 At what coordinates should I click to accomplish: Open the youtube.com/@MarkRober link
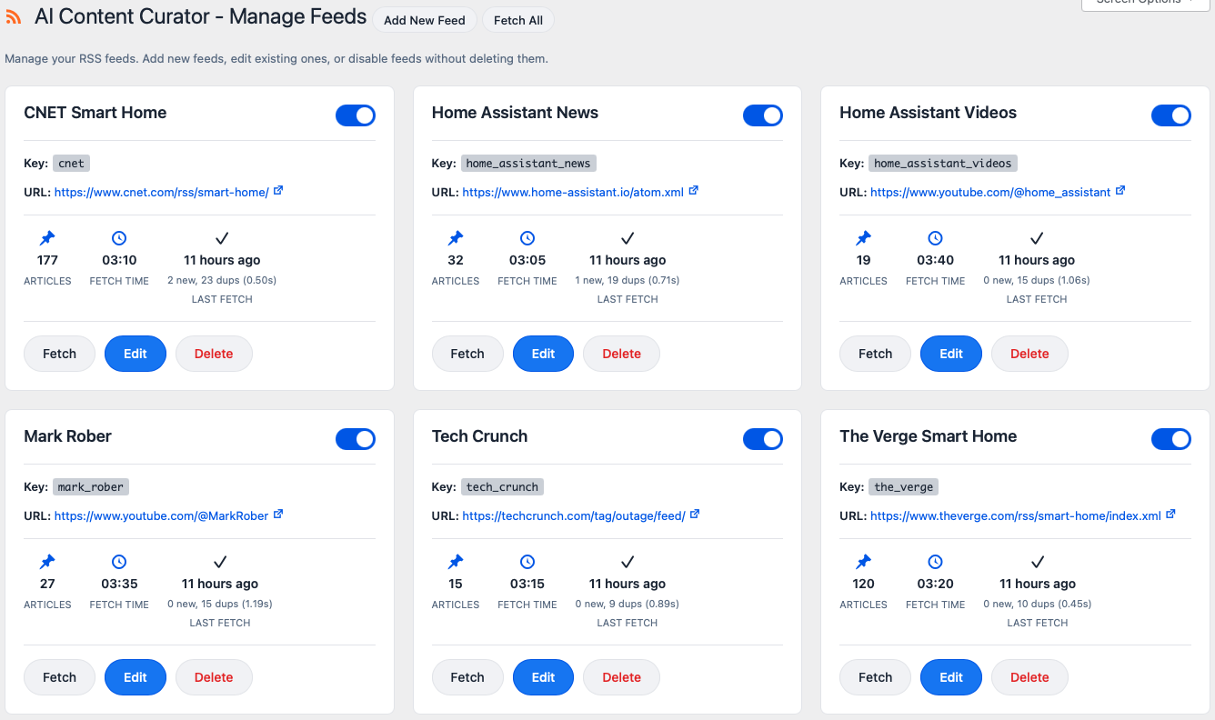[x=162, y=515]
